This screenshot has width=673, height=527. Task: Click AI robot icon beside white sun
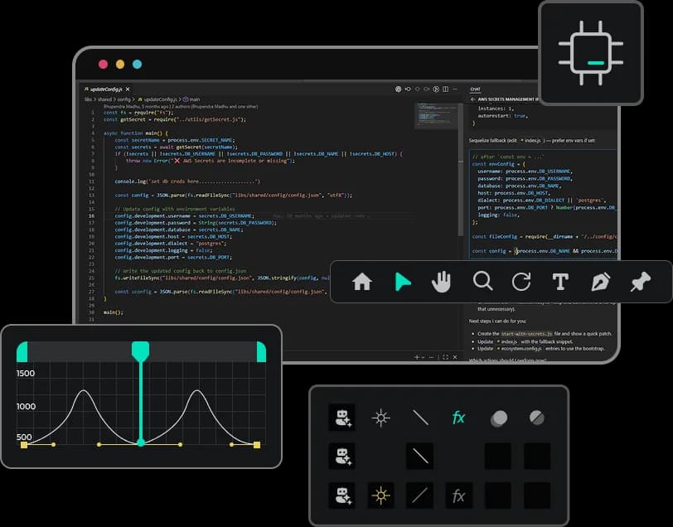pyautogui.click(x=341, y=418)
